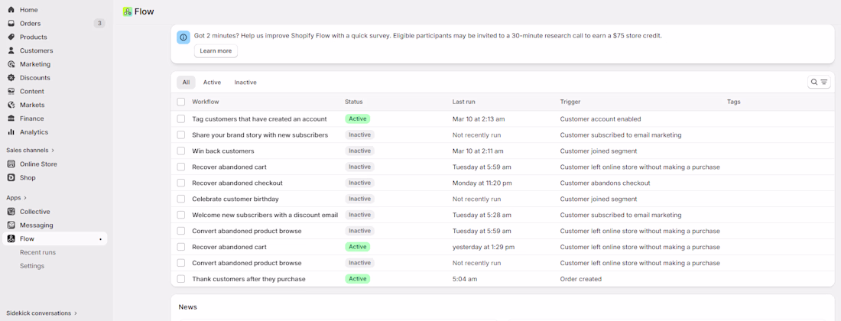Select all workflows with header checkbox
This screenshot has width=841, height=321.
click(x=181, y=102)
